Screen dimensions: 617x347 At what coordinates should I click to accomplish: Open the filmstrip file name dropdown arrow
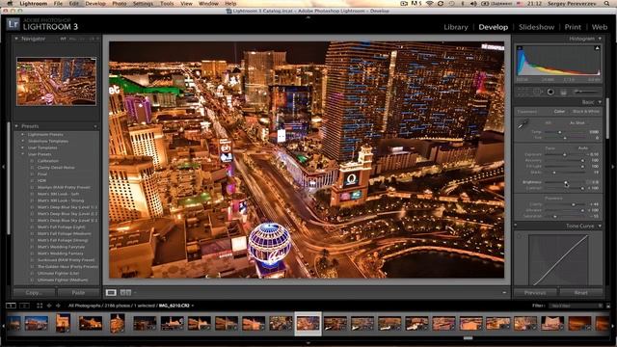[193, 306]
